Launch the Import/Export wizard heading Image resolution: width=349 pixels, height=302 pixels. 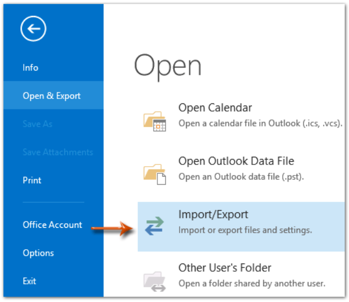(x=213, y=215)
